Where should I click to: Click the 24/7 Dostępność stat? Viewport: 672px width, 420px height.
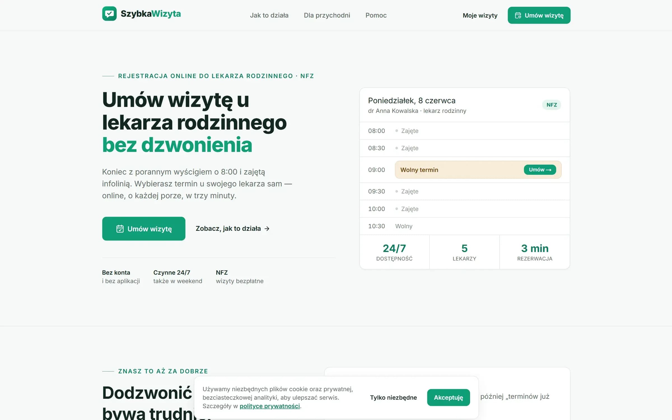click(394, 252)
